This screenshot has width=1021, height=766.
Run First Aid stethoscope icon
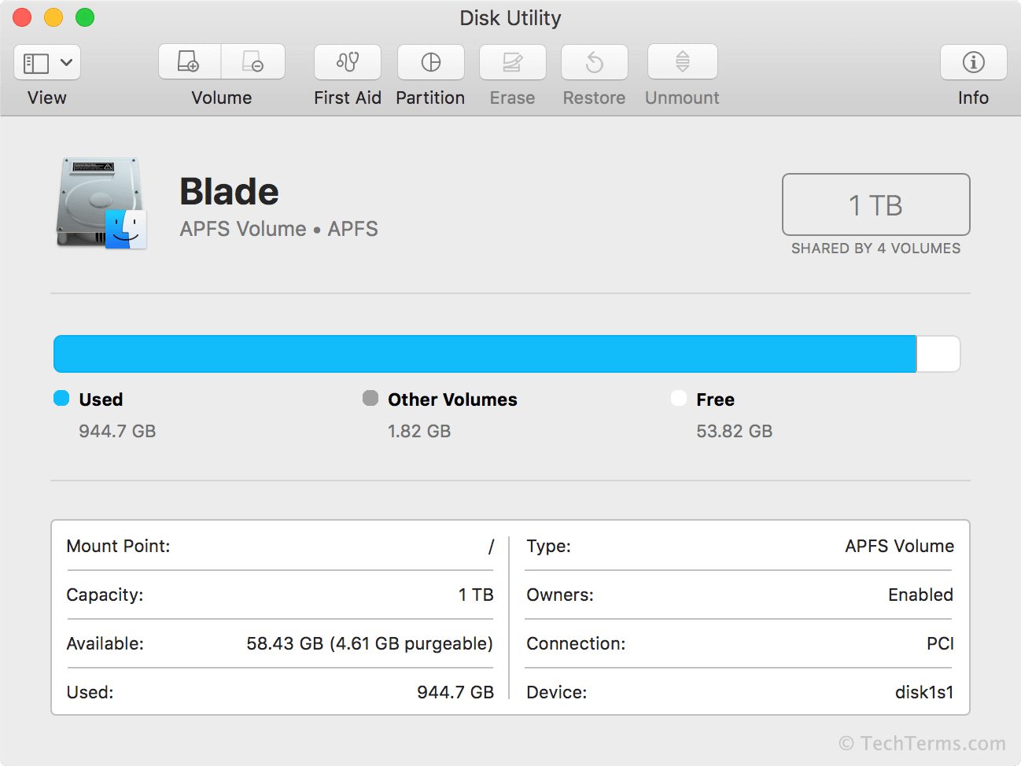coord(348,61)
